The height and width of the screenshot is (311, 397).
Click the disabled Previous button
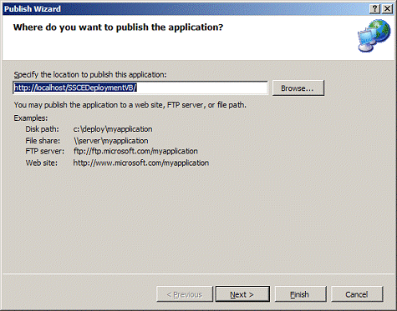click(185, 294)
